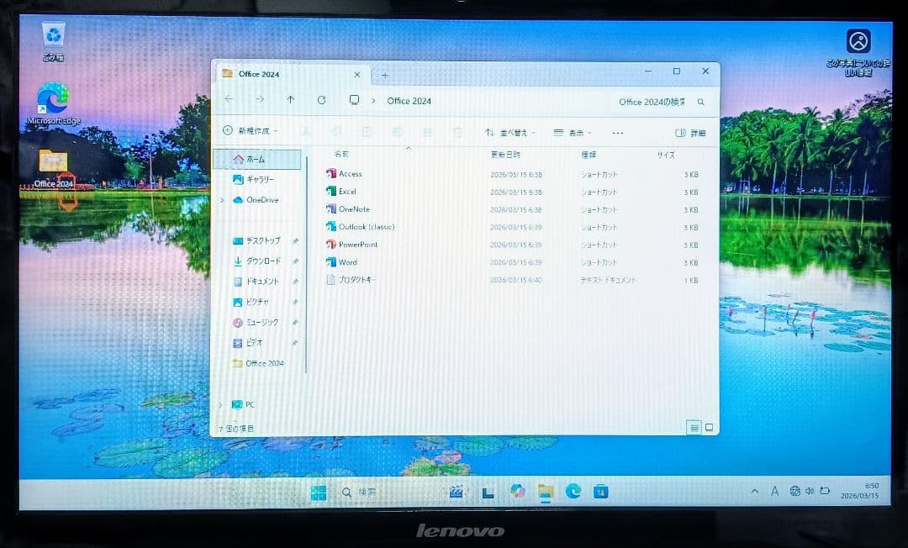Add a new Explorer tab
This screenshot has width=908, height=548.
pyautogui.click(x=384, y=75)
